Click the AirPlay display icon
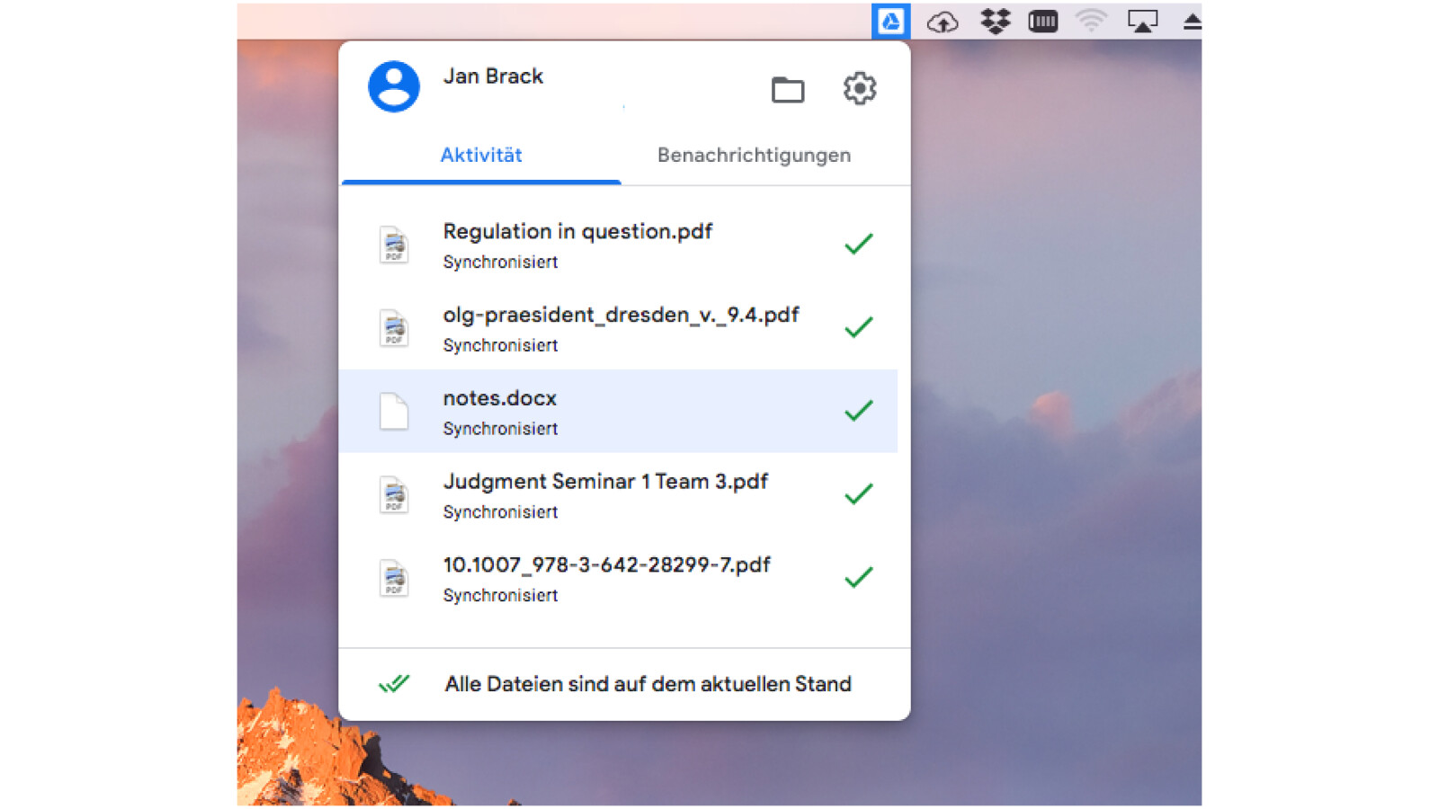 [x=1142, y=22]
